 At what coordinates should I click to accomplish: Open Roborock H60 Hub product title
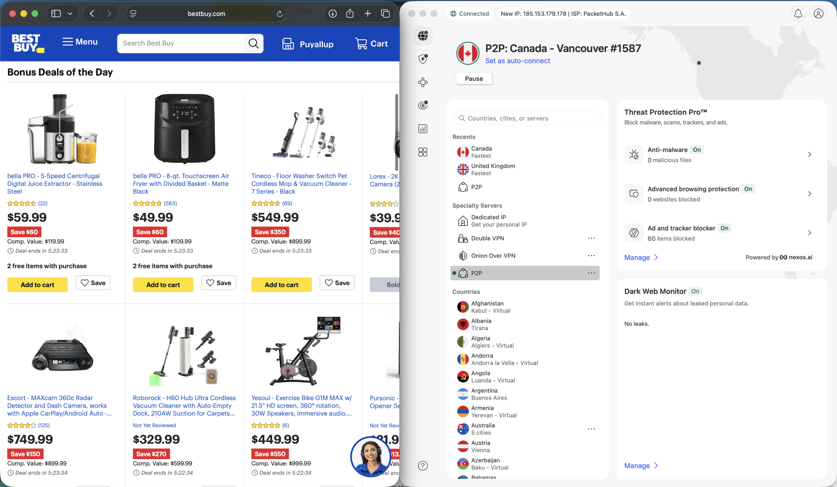coord(184,405)
